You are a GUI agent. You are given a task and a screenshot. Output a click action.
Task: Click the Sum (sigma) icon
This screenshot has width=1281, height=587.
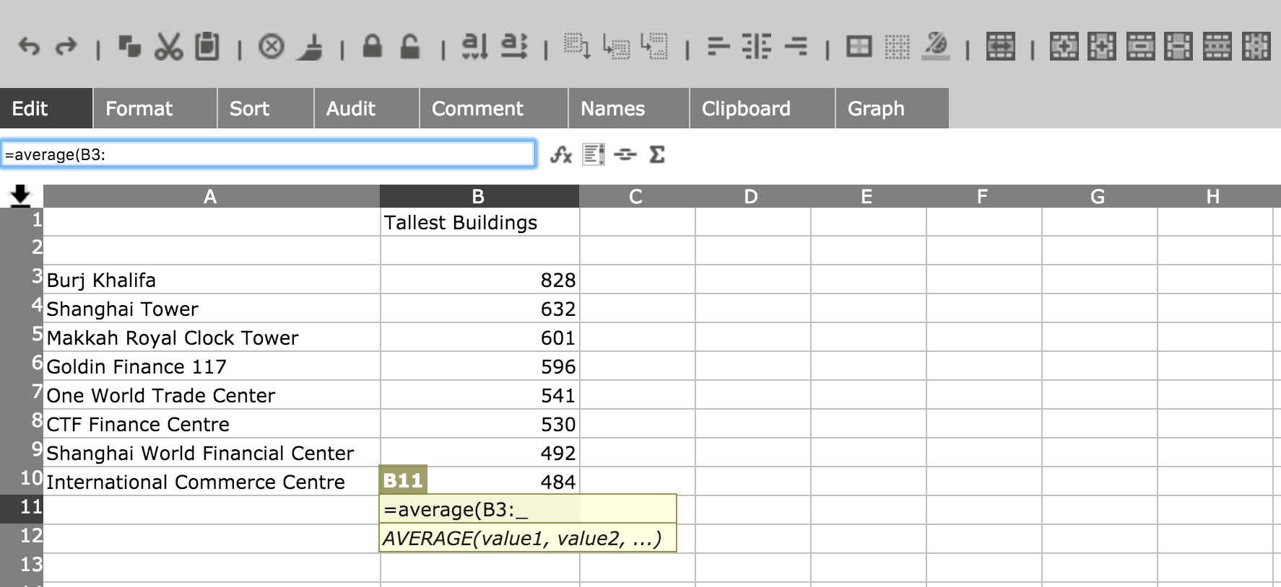tap(657, 154)
